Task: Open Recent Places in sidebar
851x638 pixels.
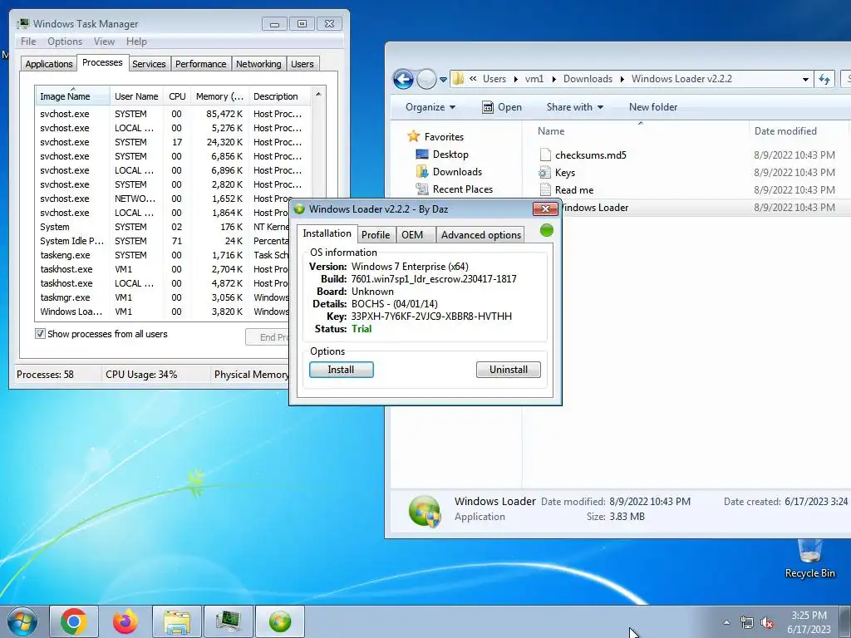Action: point(462,189)
